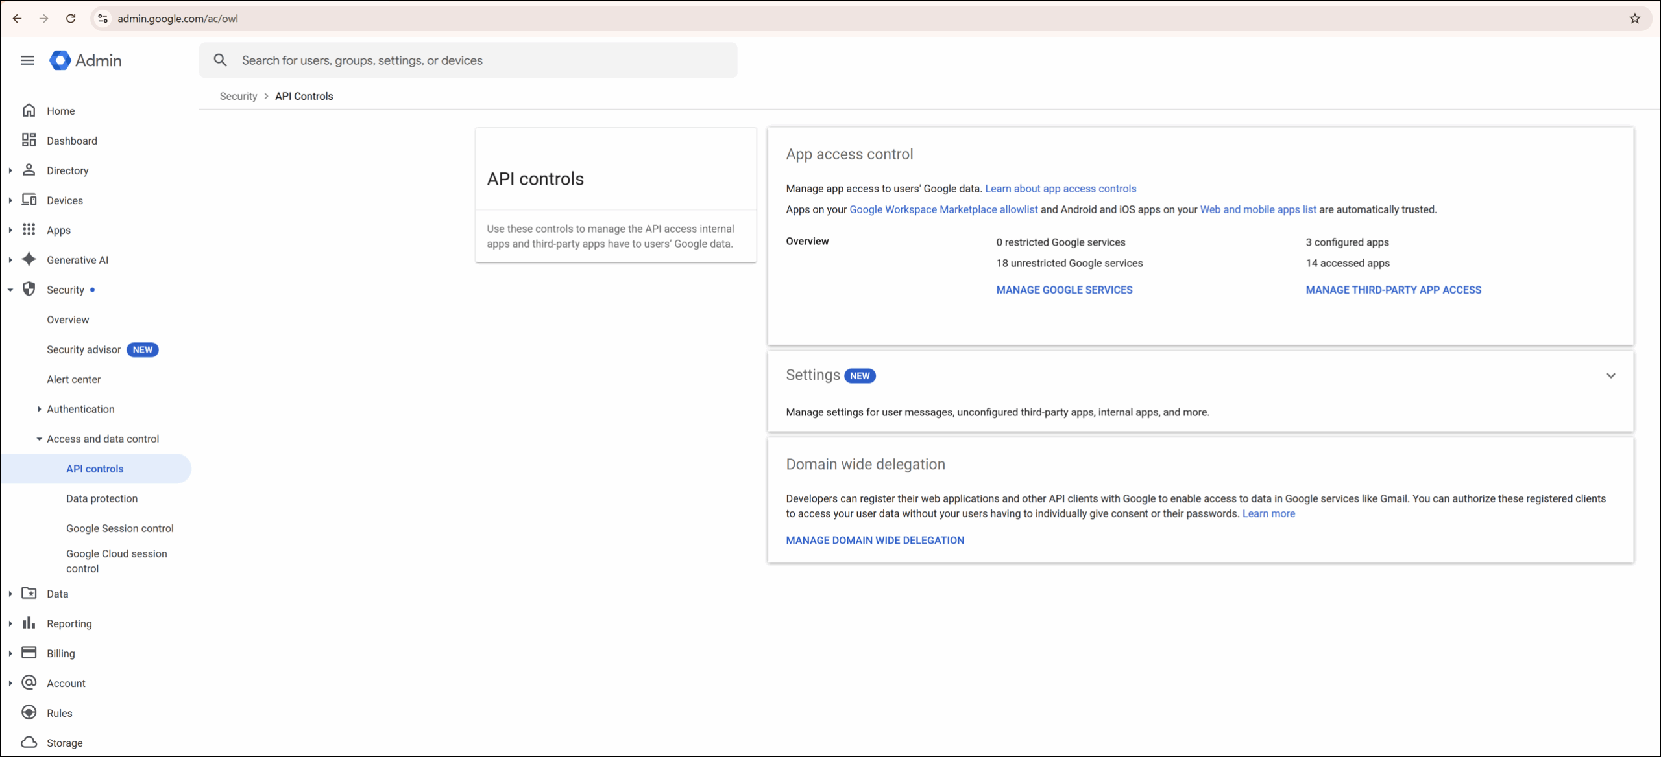Open Dashboard via its grid icon
Image resolution: width=1661 pixels, height=757 pixels.
[29, 141]
